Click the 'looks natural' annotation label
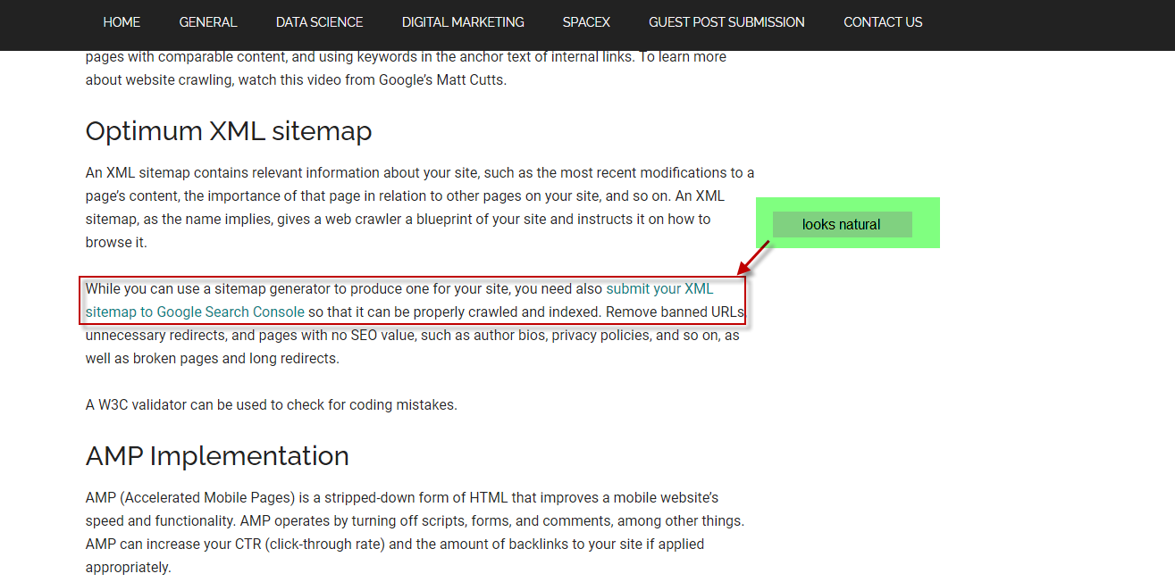 [x=842, y=225]
